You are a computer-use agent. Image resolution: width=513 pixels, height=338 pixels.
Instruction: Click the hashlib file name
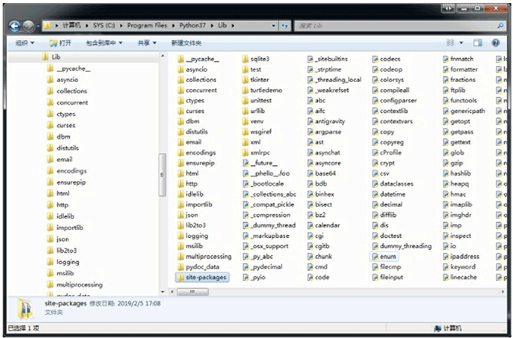coord(460,173)
